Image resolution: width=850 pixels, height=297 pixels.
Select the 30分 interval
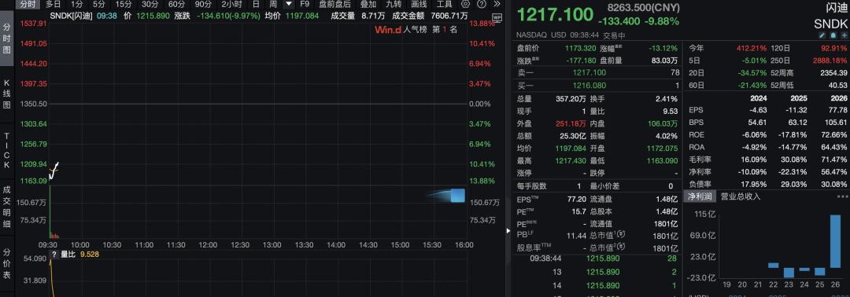(150, 4)
